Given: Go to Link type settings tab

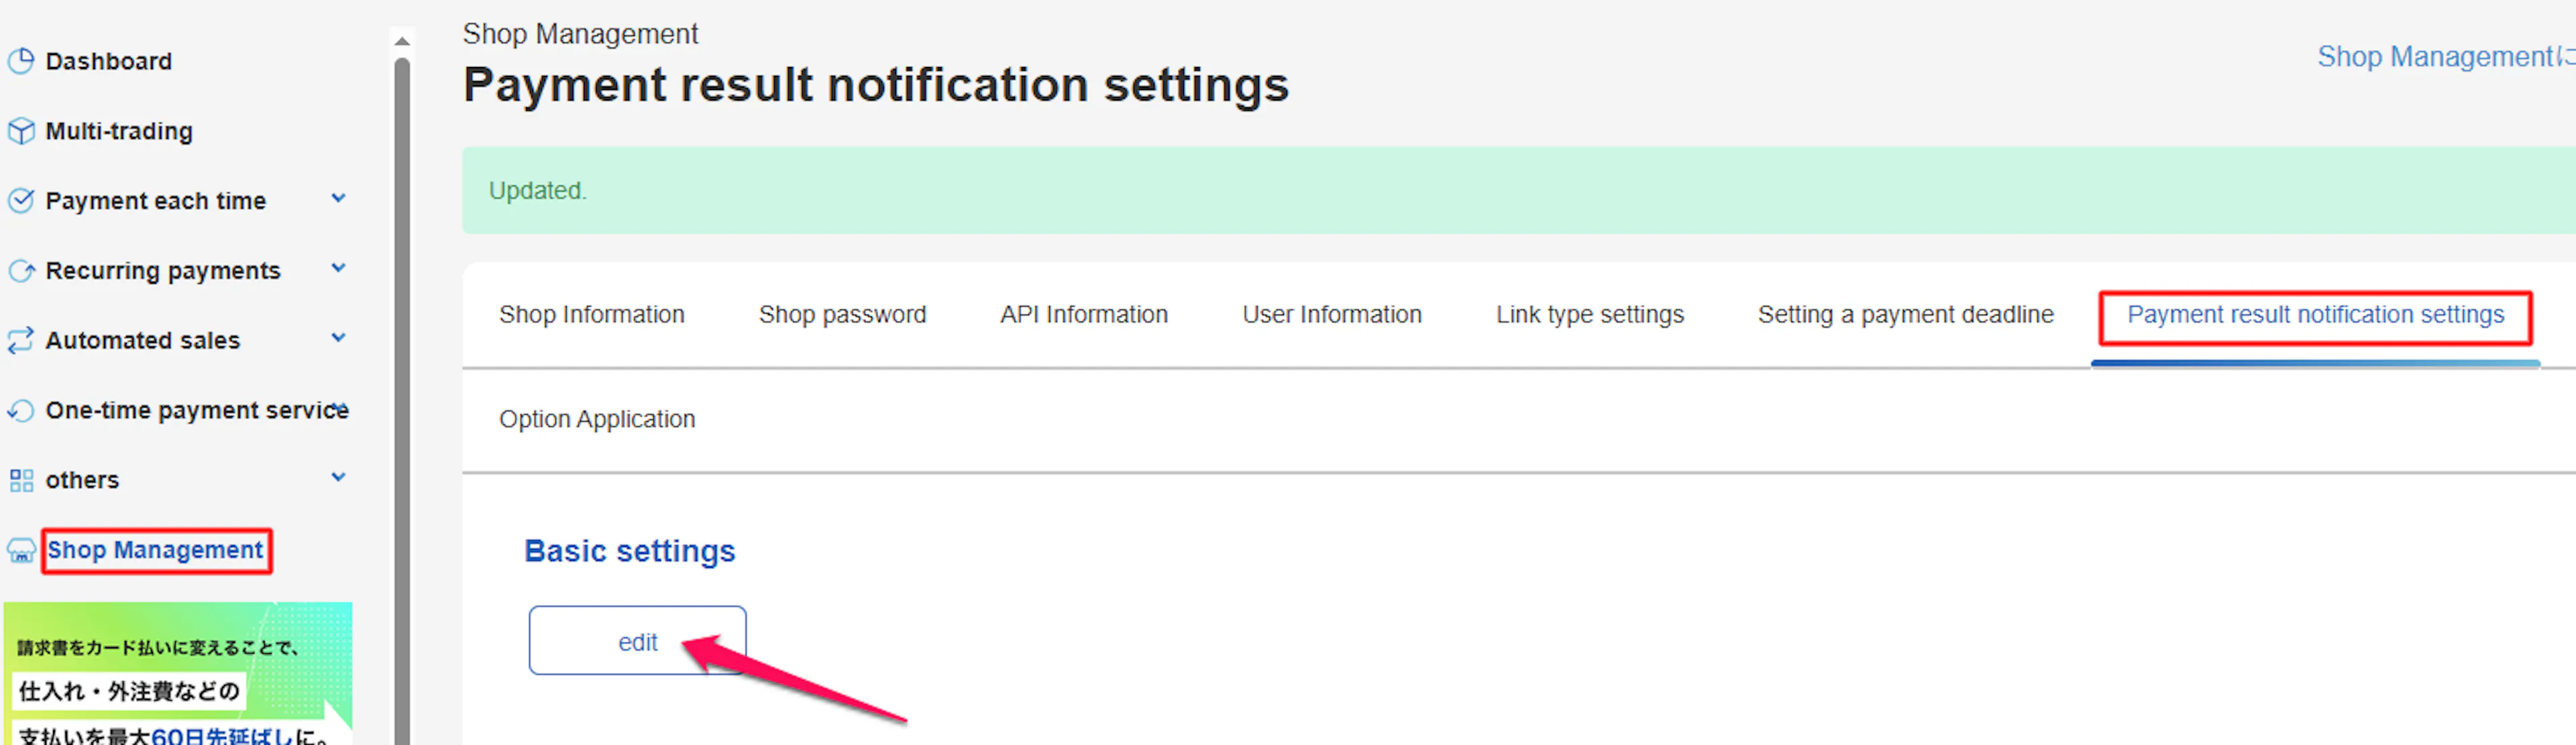Looking at the screenshot, I should (1590, 315).
